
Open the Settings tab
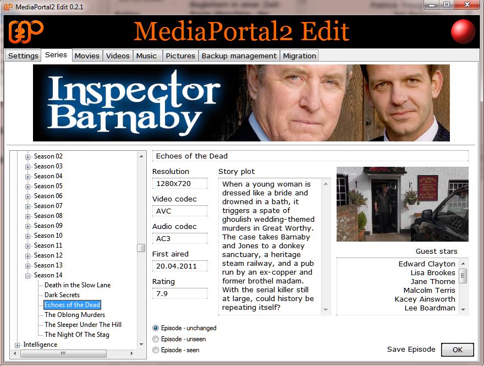(23, 56)
